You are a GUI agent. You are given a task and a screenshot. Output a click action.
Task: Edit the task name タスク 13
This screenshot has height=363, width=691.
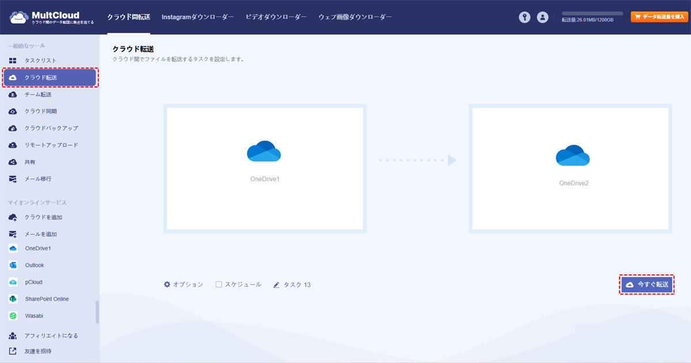297,285
